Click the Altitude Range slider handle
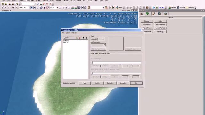This screenshot has height=115, width=205. (92, 63)
